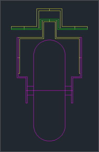Select the horizontal magenta line crossing the capsule
Screen dimensions: 99x152
[x=49, y=91]
